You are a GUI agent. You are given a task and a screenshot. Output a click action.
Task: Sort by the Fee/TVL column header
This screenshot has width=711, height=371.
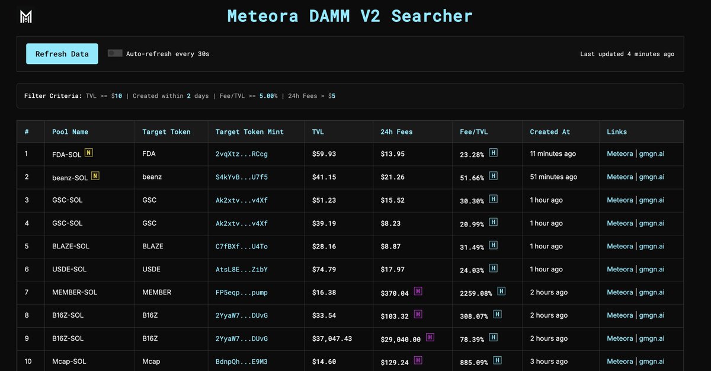coord(473,132)
